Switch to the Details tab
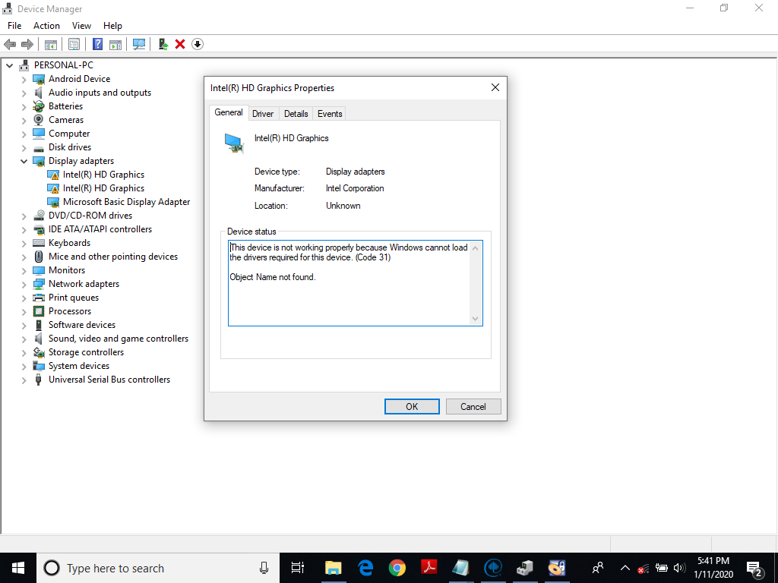Image resolution: width=778 pixels, height=583 pixels. [x=296, y=114]
